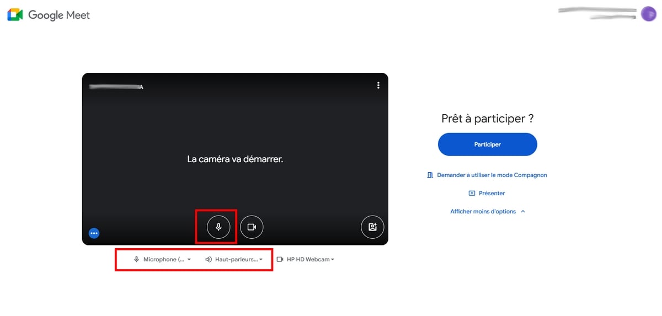Click Demander à utiliser le mode Compagnon
This screenshot has height=316, width=662.
[x=487, y=175]
